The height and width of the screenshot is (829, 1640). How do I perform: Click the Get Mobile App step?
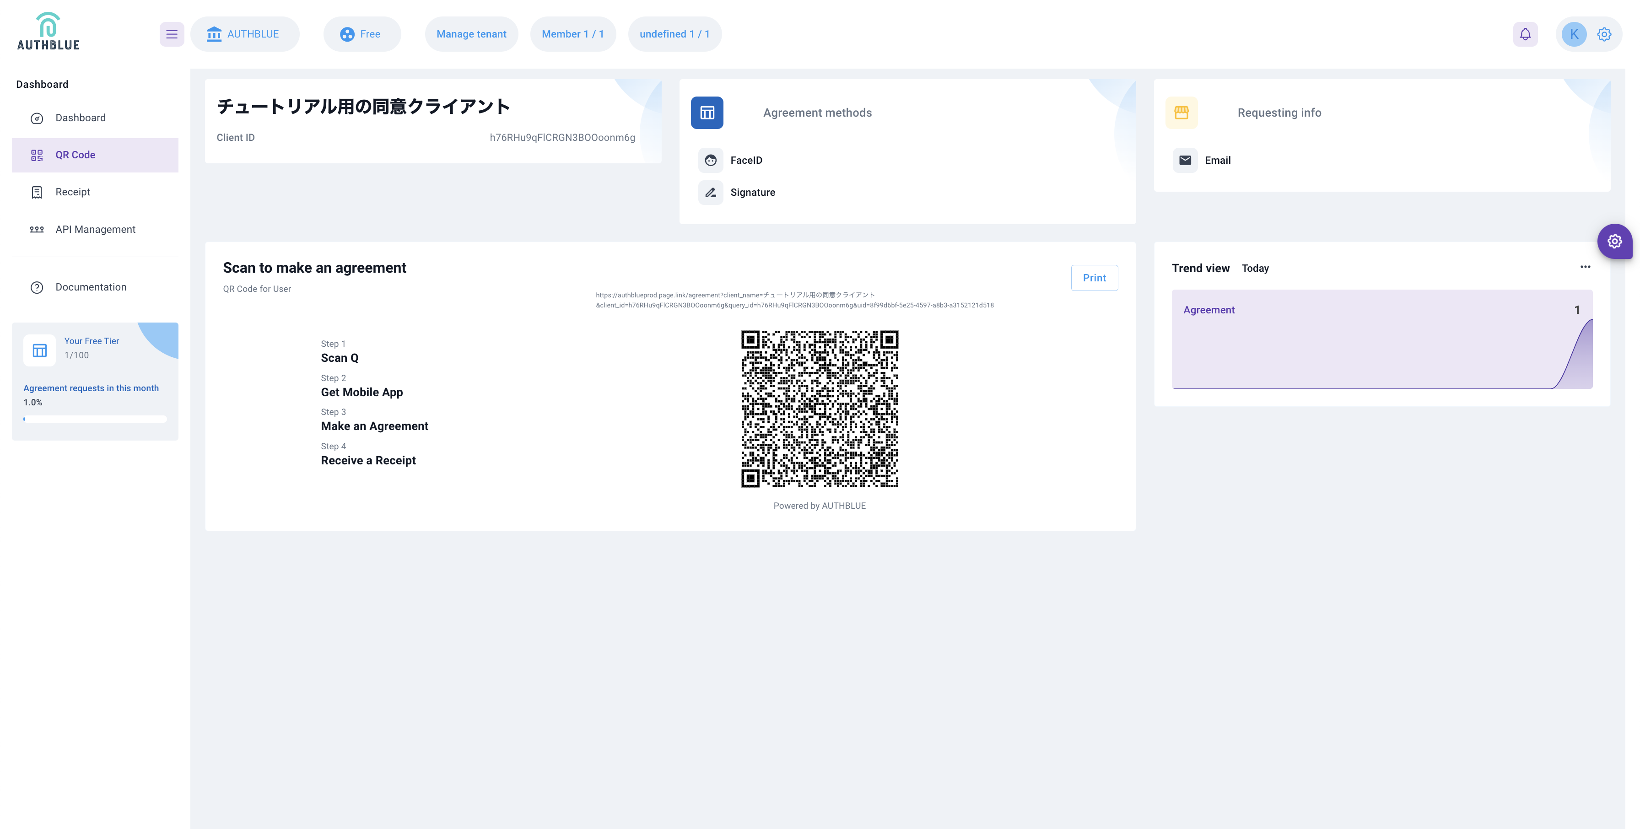361,392
